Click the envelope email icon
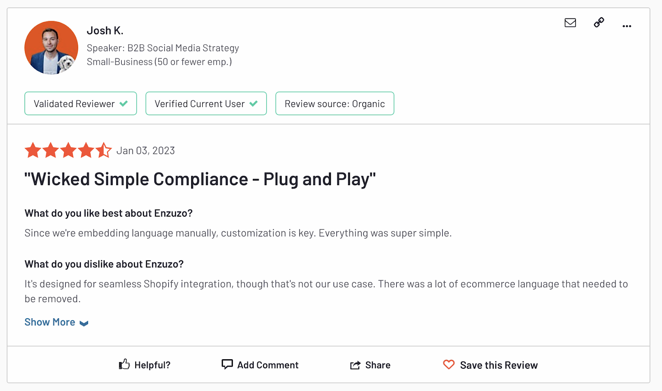Viewport: 662px width, 391px height. coord(570,23)
